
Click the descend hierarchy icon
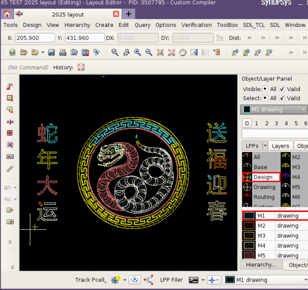tap(235, 53)
